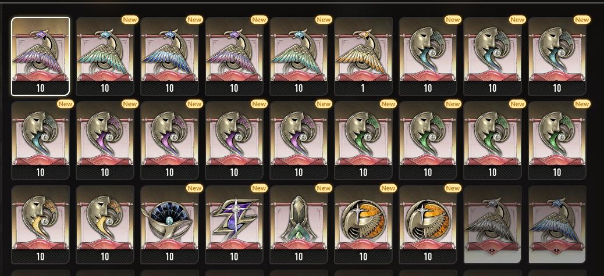The width and height of the screenshot is (604, 276).
Task: Select the greyed-out gray-winged bird card
Action: [493, 224]
